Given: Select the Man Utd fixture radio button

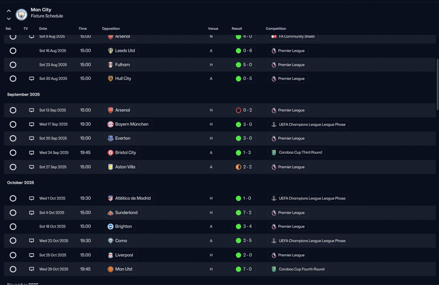Looking at the screenshot, I should (x=13, y=269).
